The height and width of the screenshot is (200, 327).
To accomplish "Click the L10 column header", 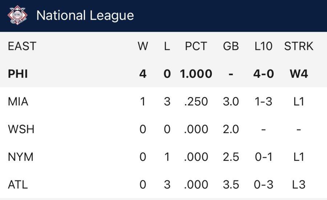I will (263, 47).
